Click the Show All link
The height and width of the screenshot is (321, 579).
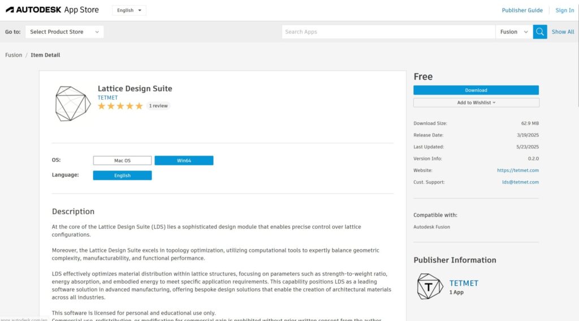point(563,32)
